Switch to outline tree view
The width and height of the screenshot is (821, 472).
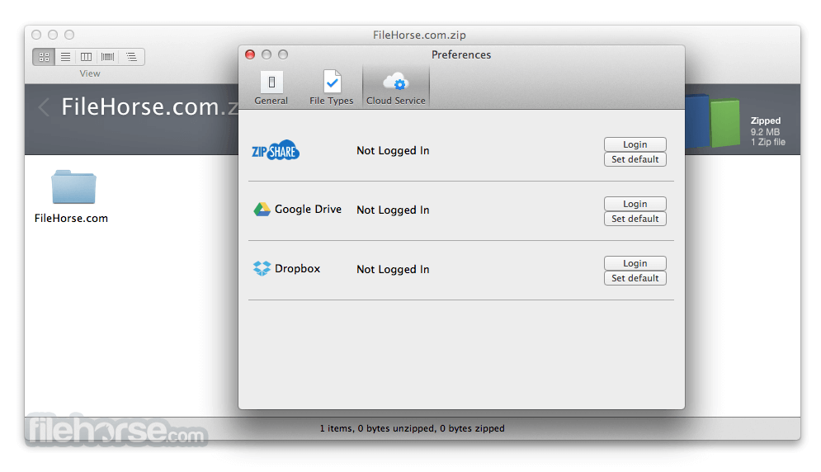pos(131,57)
